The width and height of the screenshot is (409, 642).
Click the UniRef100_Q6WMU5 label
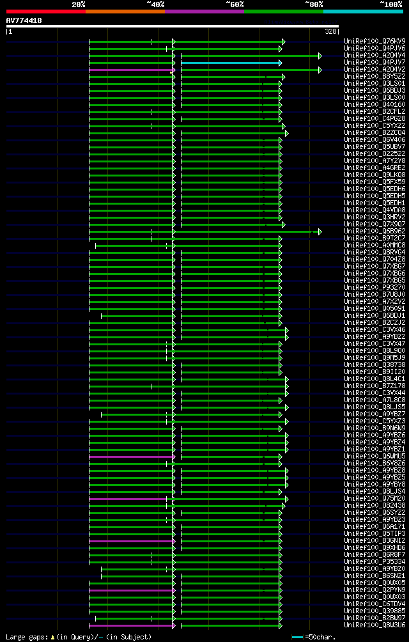pyautogui.click(x=374, y=457)
